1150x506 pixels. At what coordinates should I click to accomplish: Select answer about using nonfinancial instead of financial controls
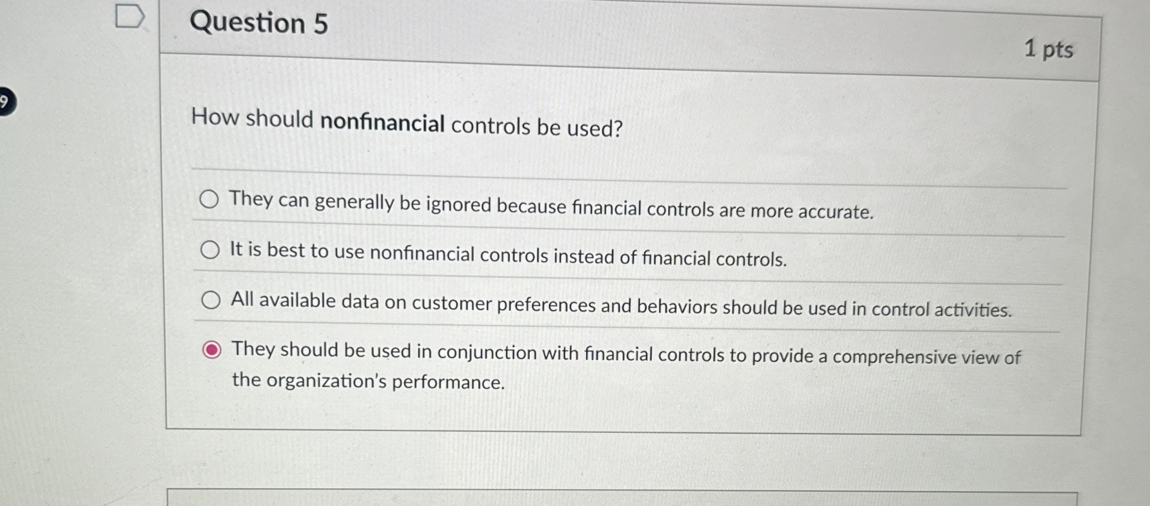point(210,250)
